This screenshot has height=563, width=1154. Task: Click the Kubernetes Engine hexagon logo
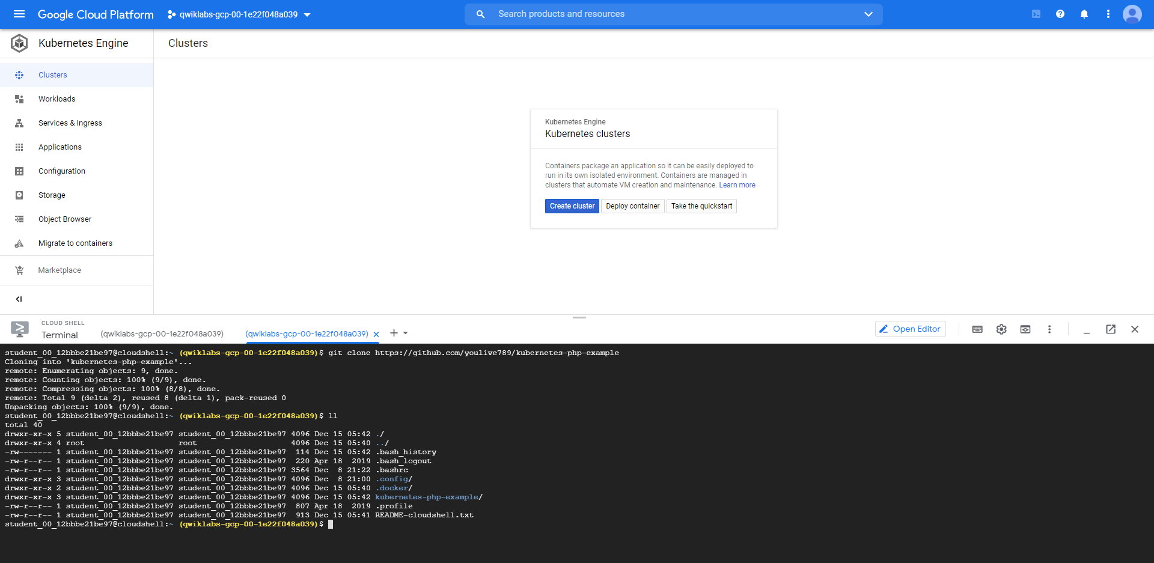[19, 43]
